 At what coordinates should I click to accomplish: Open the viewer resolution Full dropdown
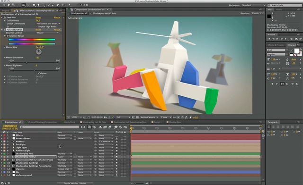123,118
